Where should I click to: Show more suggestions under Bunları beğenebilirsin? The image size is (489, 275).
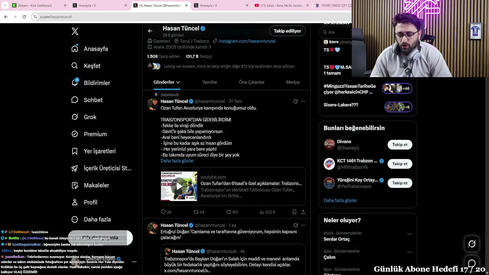340,201
